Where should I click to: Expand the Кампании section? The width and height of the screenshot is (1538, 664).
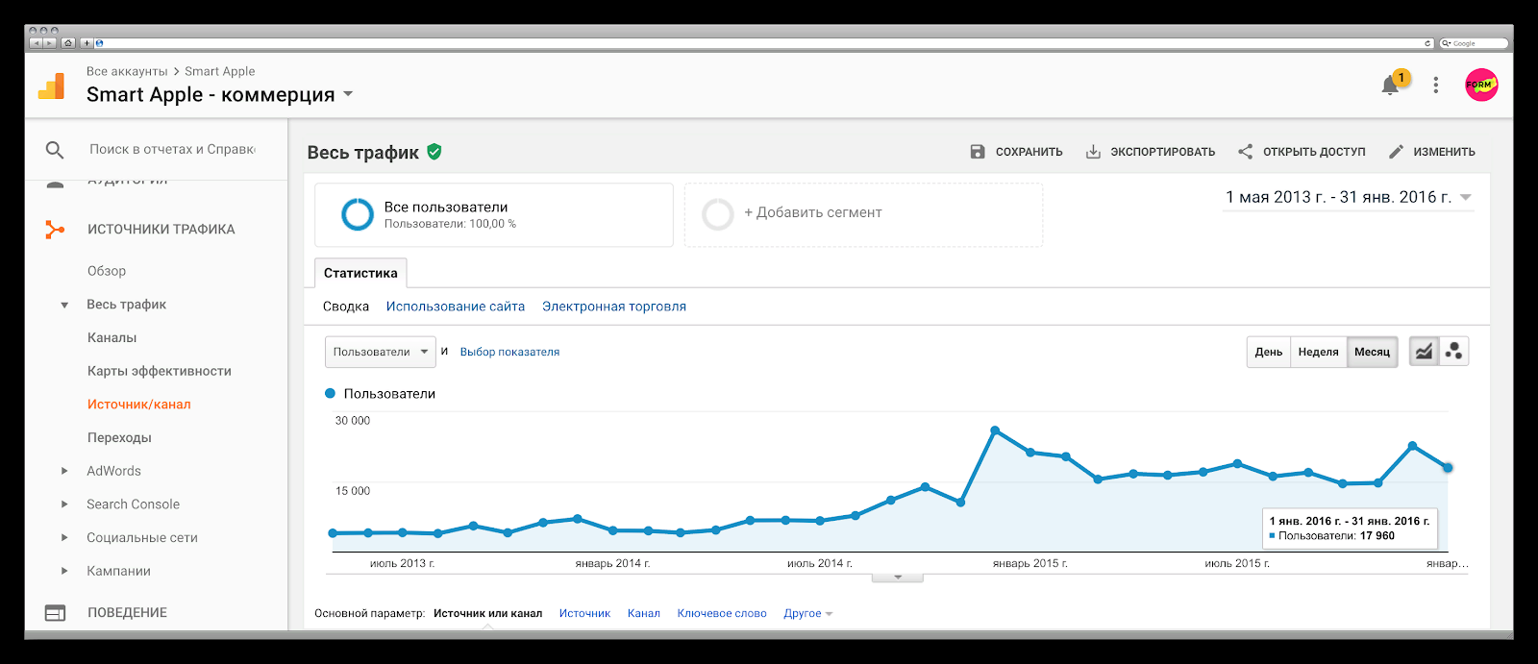(x=64, y=571)
